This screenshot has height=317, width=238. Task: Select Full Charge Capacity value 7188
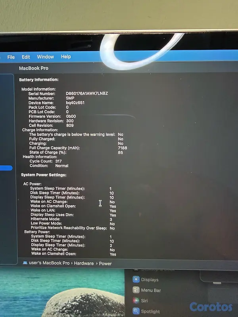[x=123, y=148]
